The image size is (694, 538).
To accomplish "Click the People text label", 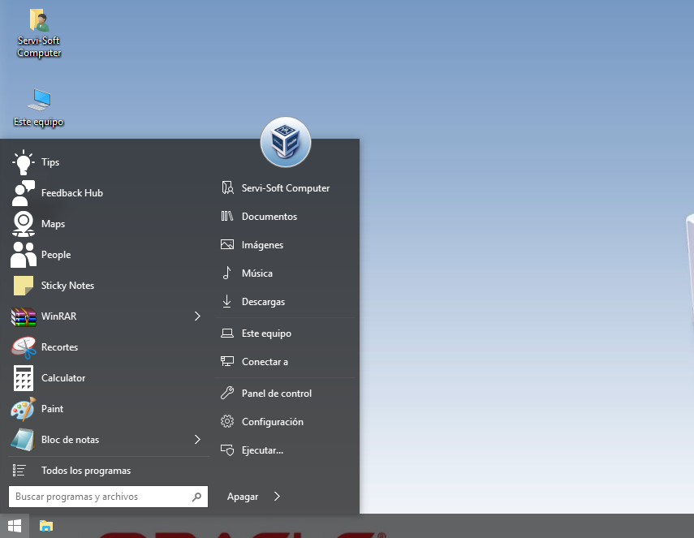I will click(x=56, y=255).
